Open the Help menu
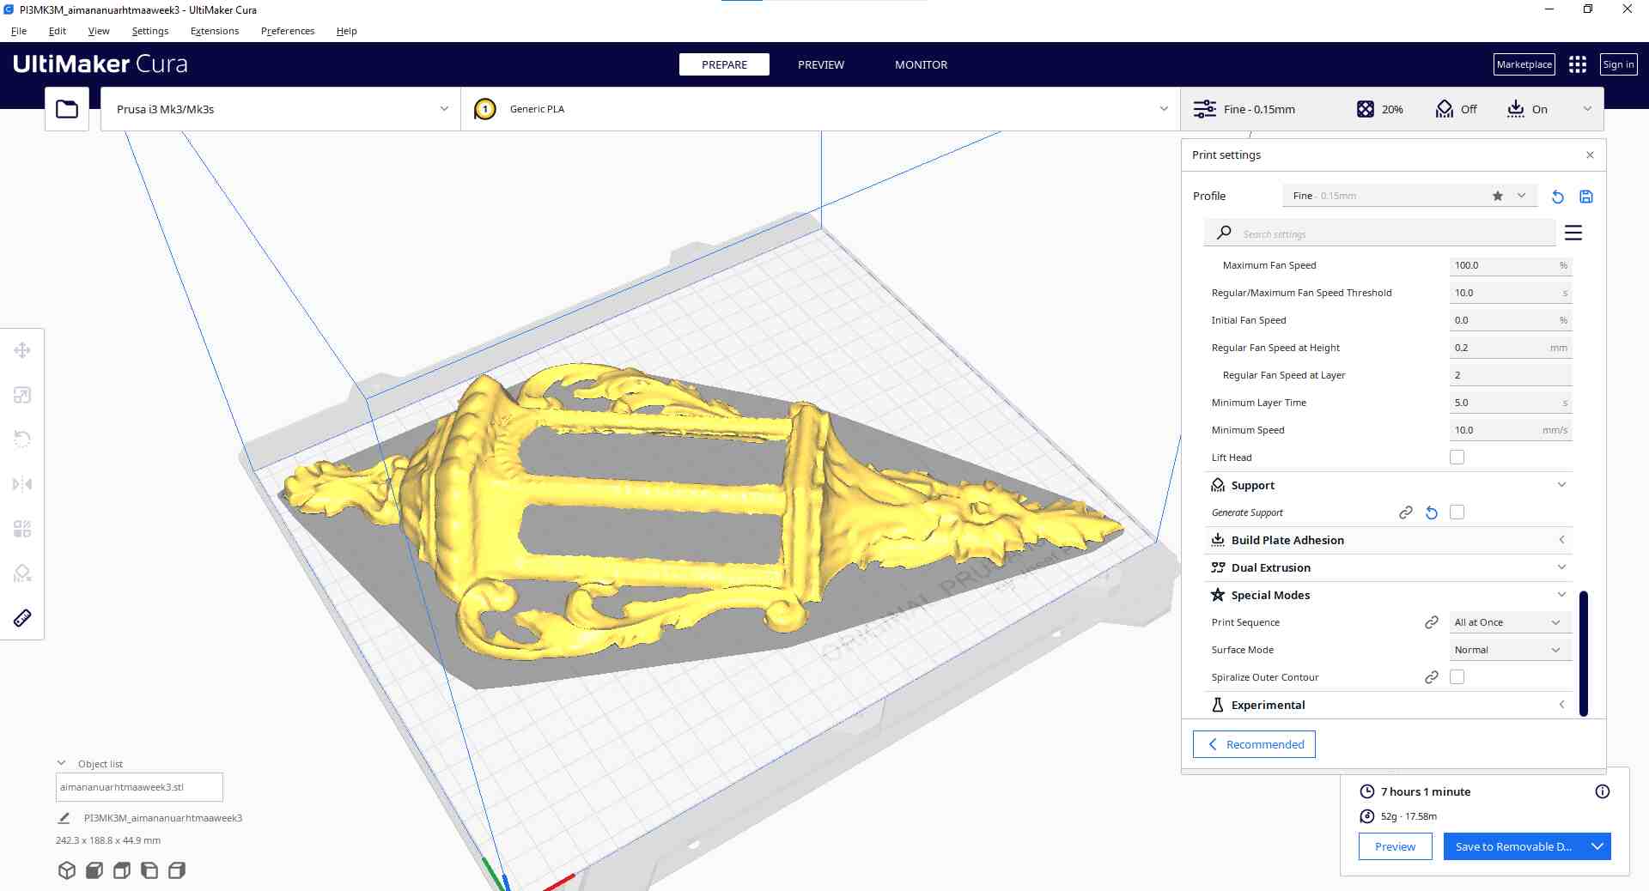Image resolution: width=1649 pixels, height=891 pixels. pos(347,31)
